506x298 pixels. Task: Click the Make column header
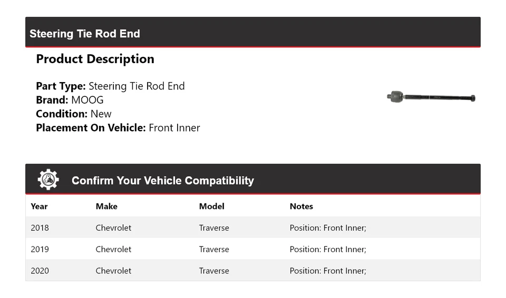106,206
